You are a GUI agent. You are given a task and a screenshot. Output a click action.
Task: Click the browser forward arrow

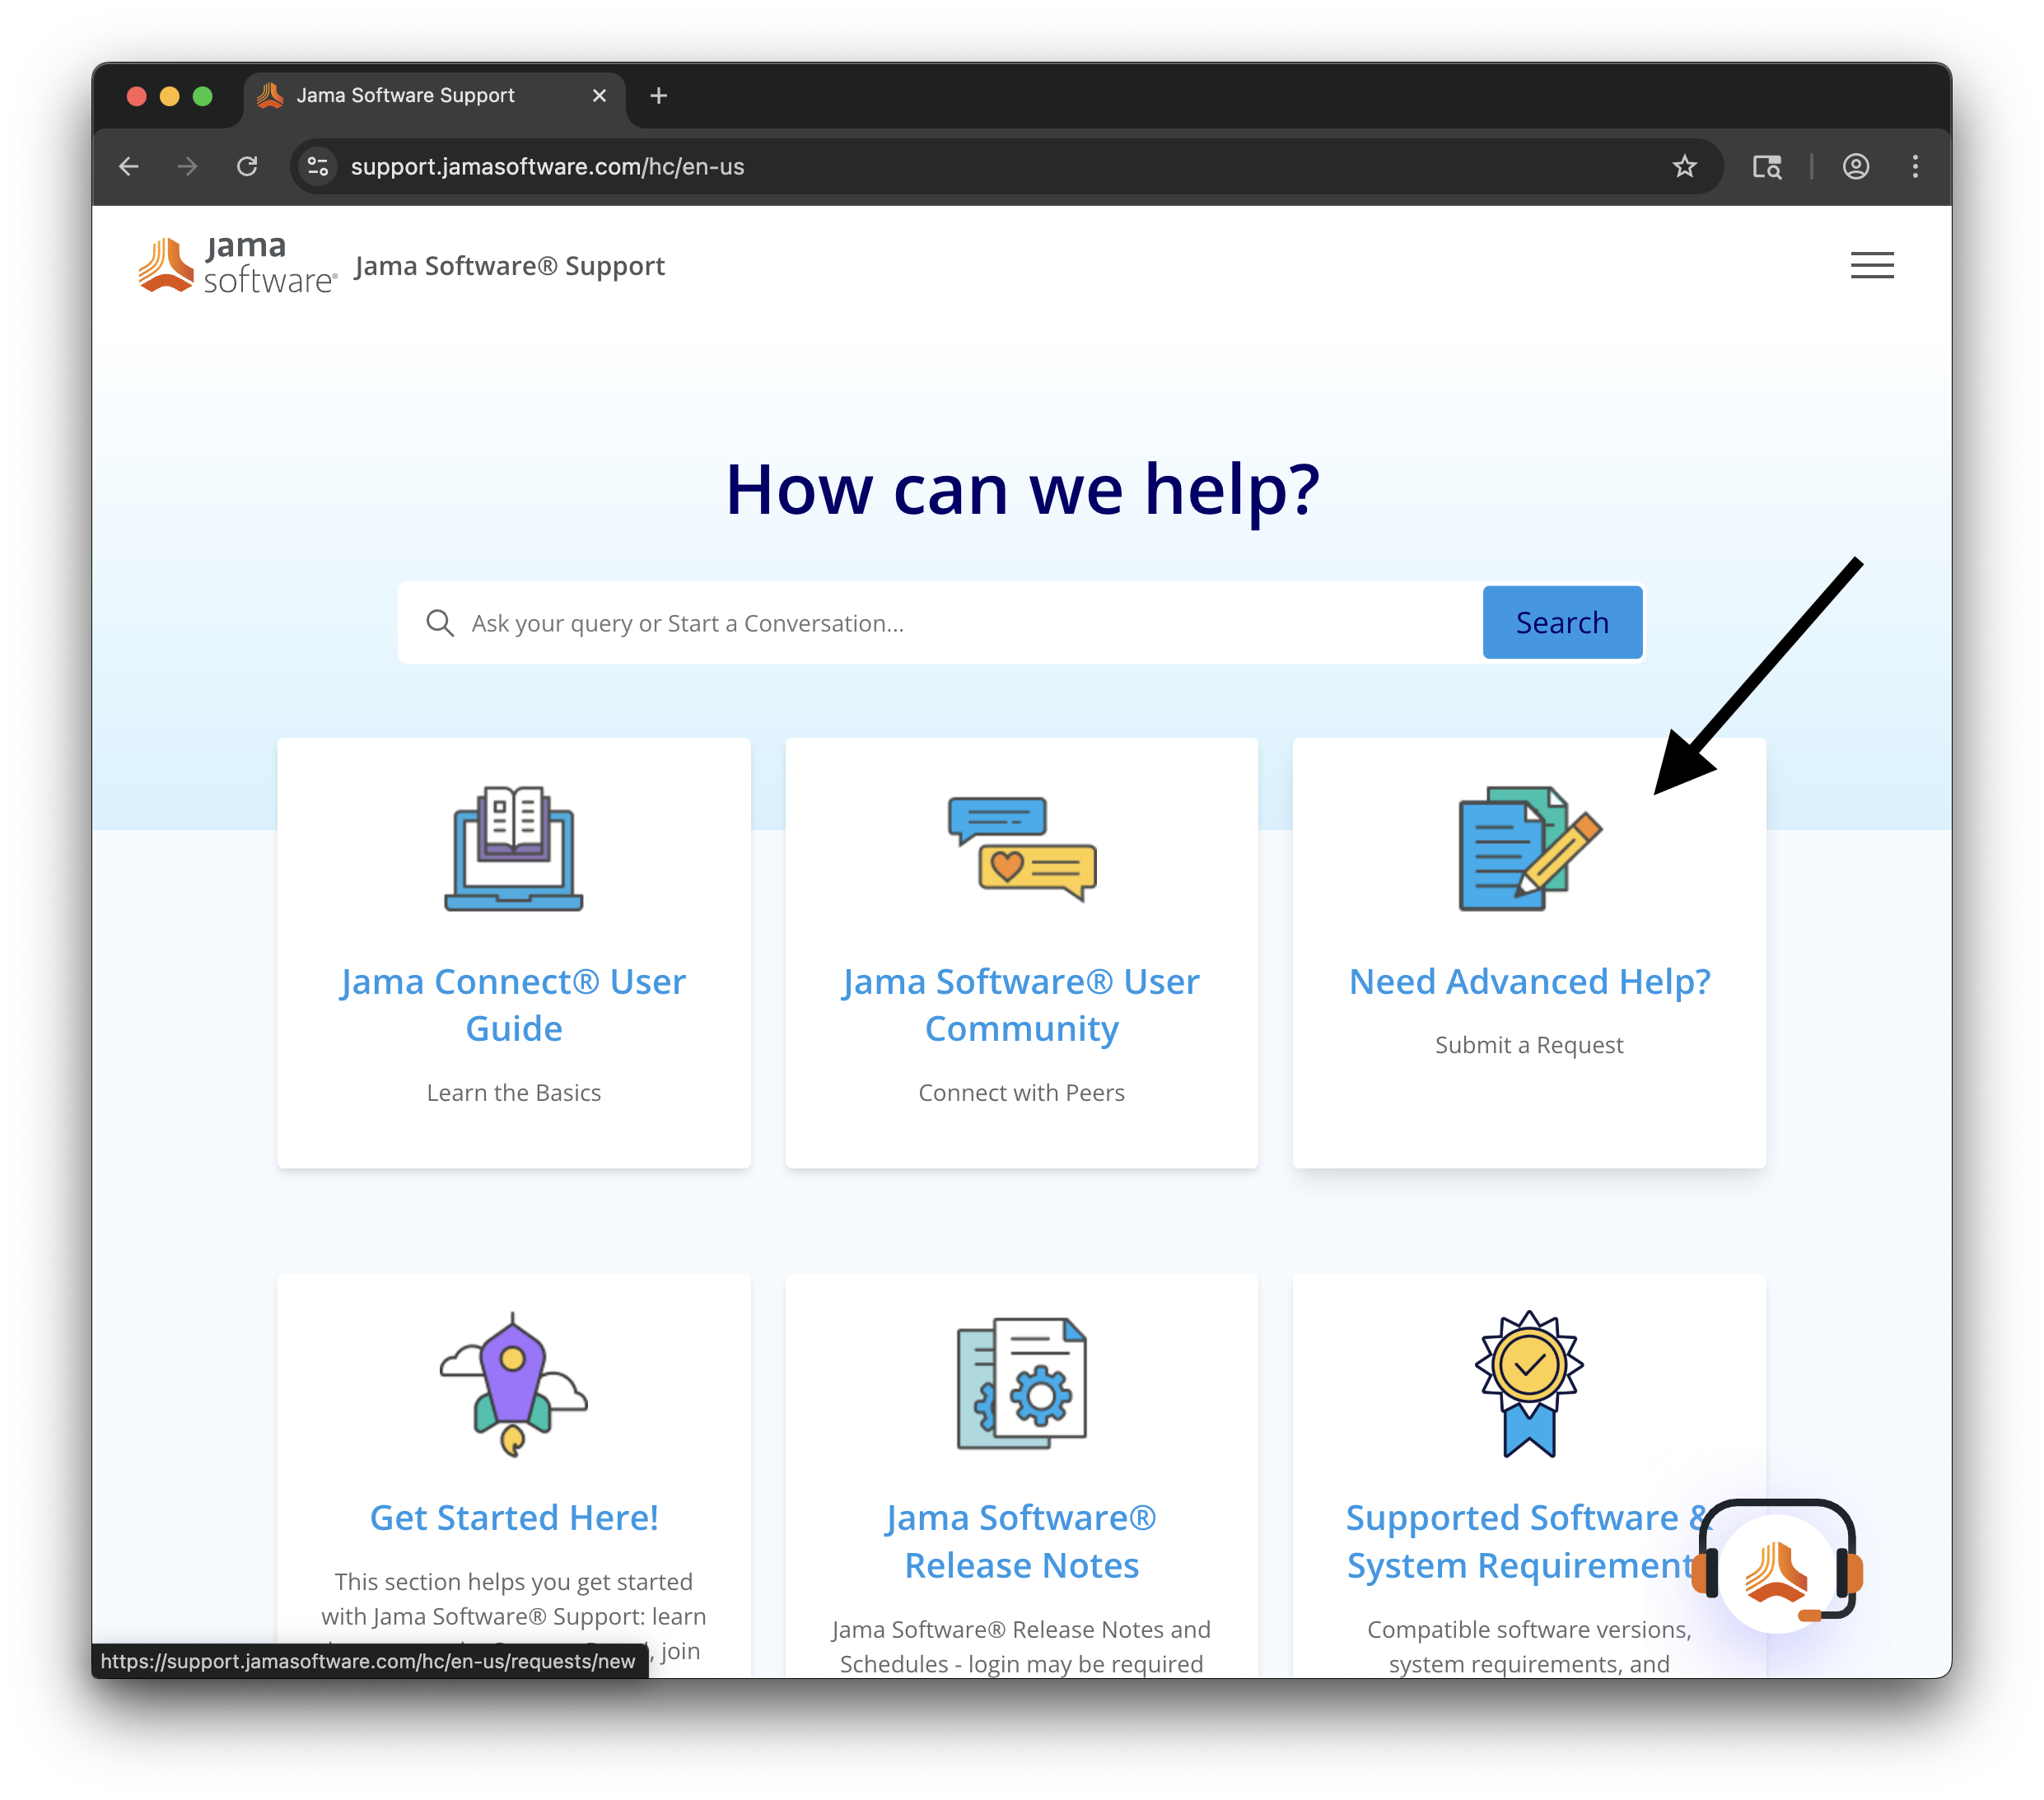(187, 166)
